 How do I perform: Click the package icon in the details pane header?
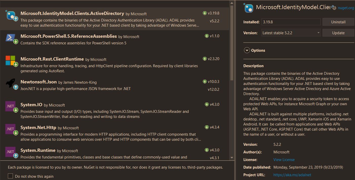point(248,8)
